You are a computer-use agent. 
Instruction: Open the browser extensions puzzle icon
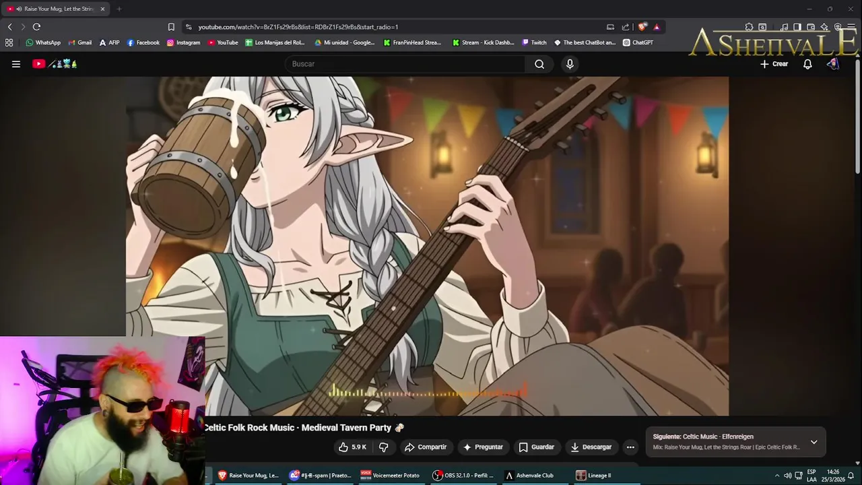749,27
